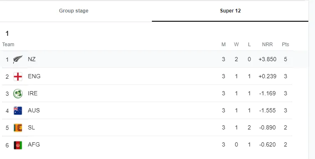315x159 pixels.
Task: Click the Team column header
Action: coord(8,45)
